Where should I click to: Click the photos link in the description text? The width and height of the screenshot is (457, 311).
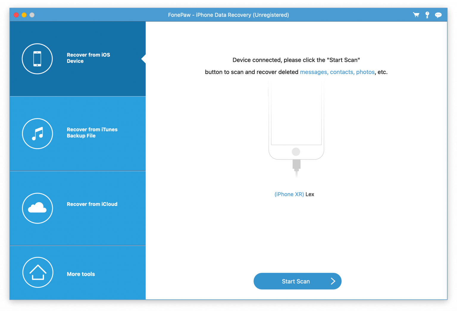(365, 72)
